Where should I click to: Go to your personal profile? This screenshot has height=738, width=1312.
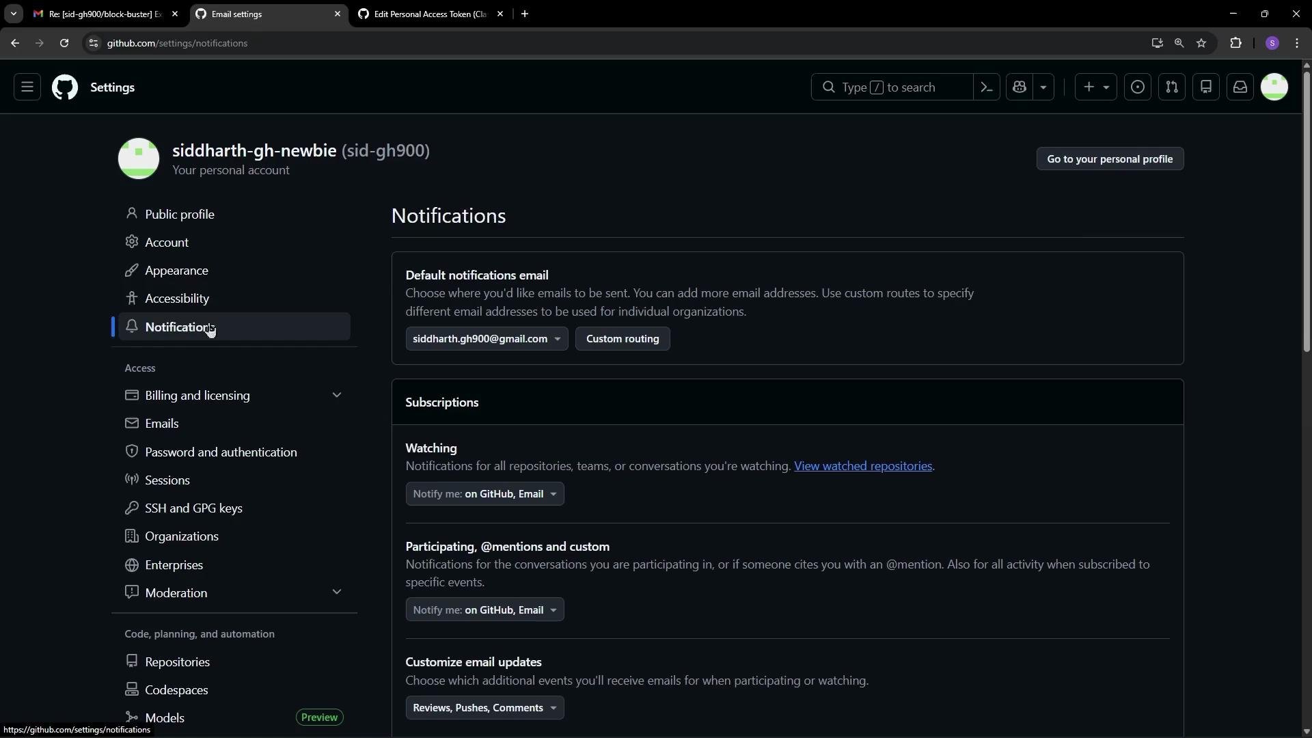(1110, 159)
